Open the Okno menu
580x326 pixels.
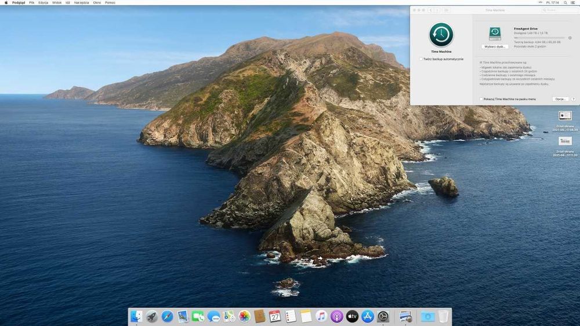coord(97,2)
